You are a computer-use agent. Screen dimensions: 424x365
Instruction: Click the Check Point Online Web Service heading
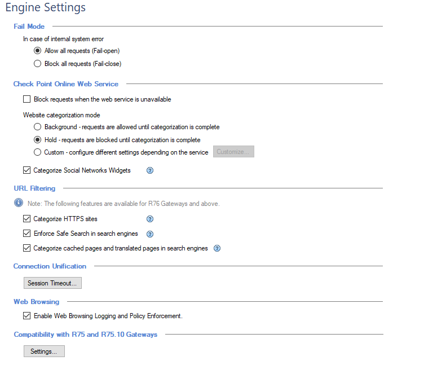(66, 84)
